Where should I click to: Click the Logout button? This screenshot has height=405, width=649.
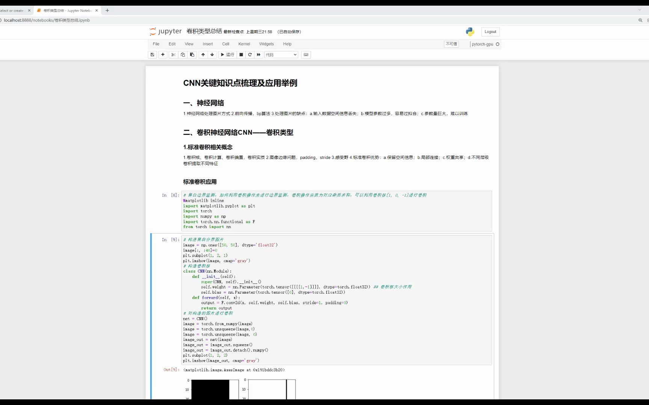(490, 32)
